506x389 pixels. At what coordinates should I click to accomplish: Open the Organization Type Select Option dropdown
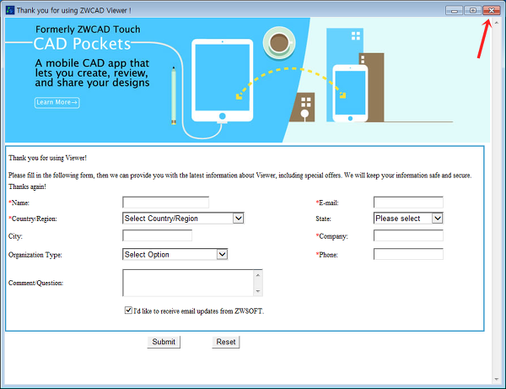[175, 254]
